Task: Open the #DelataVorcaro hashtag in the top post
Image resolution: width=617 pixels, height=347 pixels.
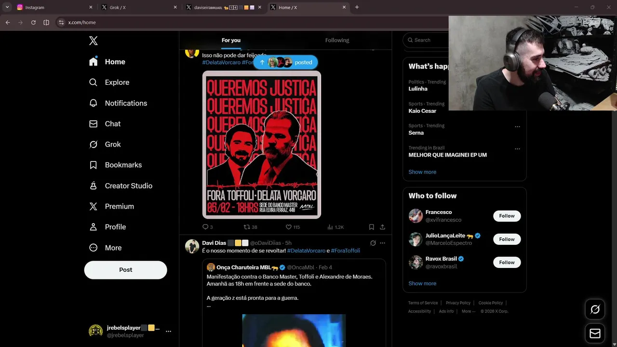Action: pos(221,63)
